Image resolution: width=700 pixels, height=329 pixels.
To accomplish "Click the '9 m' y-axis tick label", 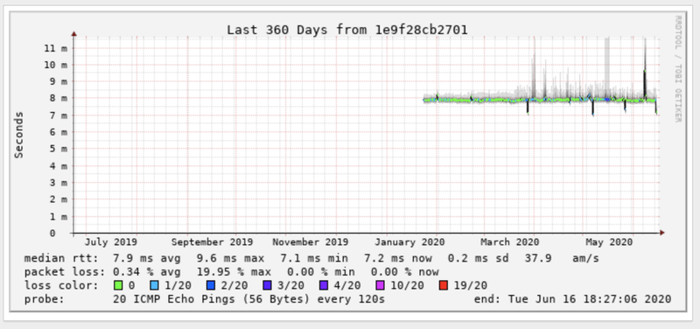I will [59, 81].
